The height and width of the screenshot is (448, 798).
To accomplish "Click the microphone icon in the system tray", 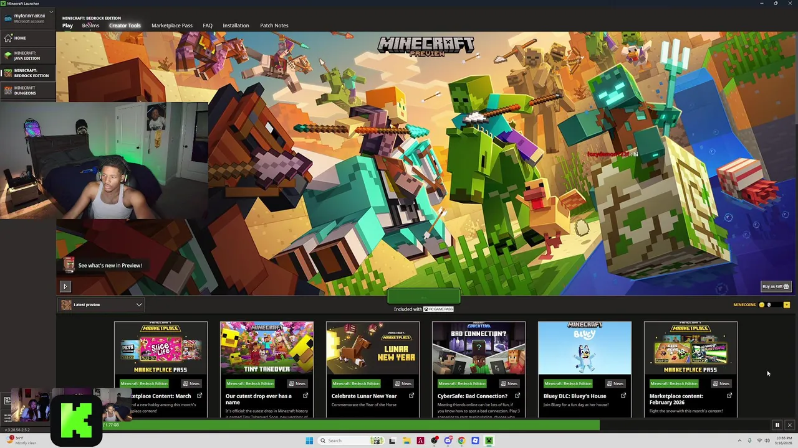I will [749, 441].
